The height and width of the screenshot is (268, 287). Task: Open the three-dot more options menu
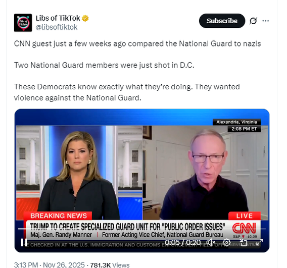tap(266, 21)
